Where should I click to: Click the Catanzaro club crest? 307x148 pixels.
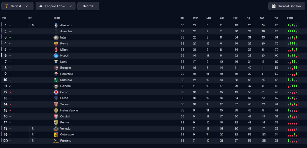pyautogui.click(x=56, y=135)
